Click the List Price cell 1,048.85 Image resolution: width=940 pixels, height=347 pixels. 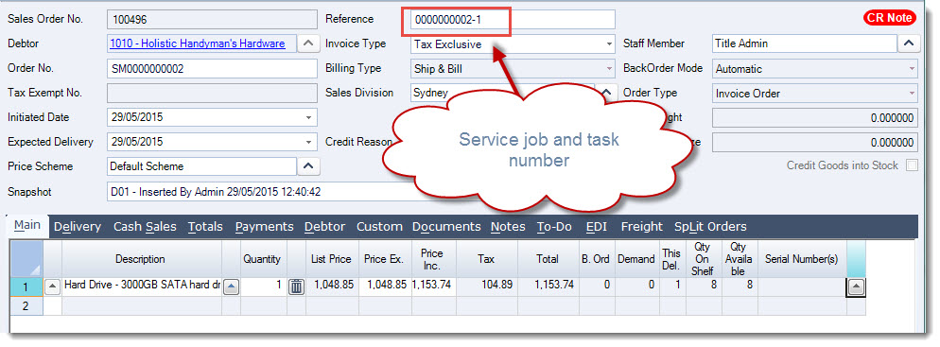[332, 287]
